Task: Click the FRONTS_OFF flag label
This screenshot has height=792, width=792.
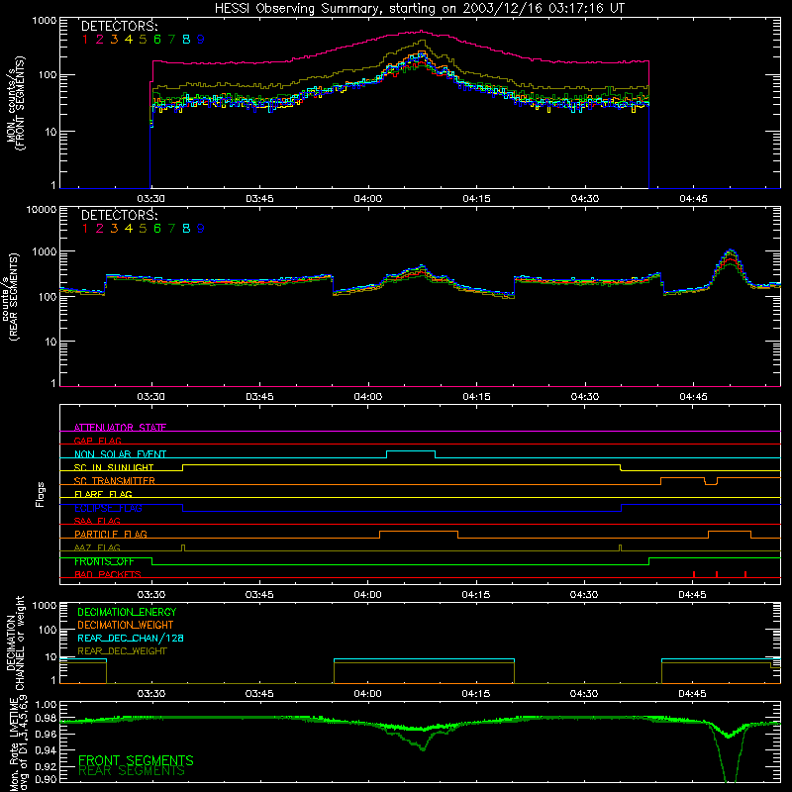Action: click(x=104, y=561)
